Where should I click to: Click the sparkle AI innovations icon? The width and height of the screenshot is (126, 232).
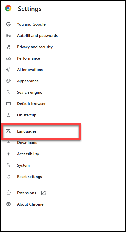(8, 69)
